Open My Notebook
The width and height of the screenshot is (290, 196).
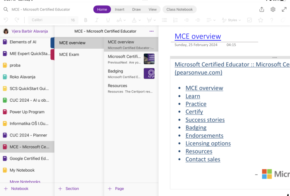pos(27,170)
